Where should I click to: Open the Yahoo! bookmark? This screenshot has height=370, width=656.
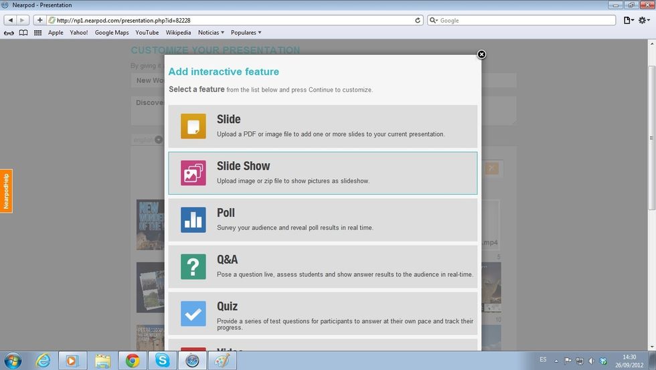(79, 33)
